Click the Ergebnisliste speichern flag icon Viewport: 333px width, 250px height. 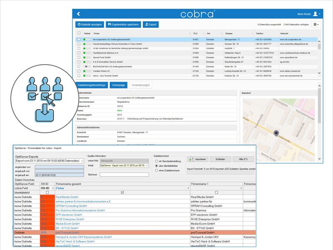point(109,24)
